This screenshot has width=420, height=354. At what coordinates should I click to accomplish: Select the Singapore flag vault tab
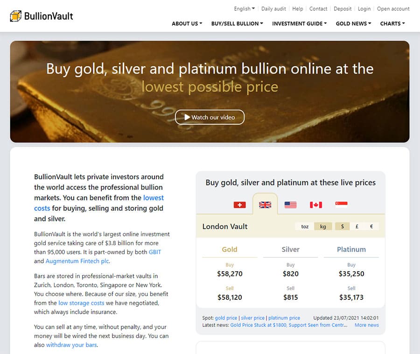point(341,205)
